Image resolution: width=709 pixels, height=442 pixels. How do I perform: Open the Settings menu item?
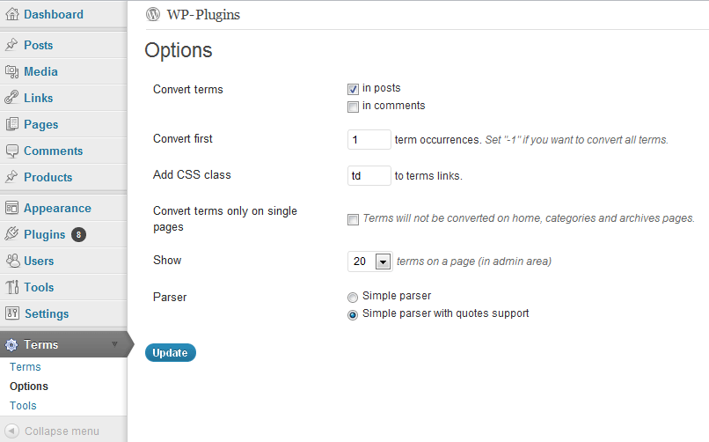coord(46,313)
